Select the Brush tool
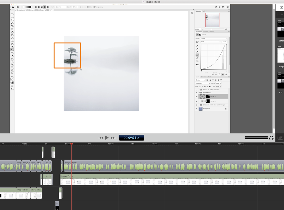The height and width of the screenshot is (210, 284). click(x=12, y=38)
